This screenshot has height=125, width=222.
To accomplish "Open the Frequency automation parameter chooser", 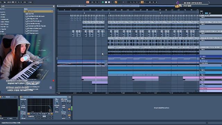I will click(x=211, y=63).
